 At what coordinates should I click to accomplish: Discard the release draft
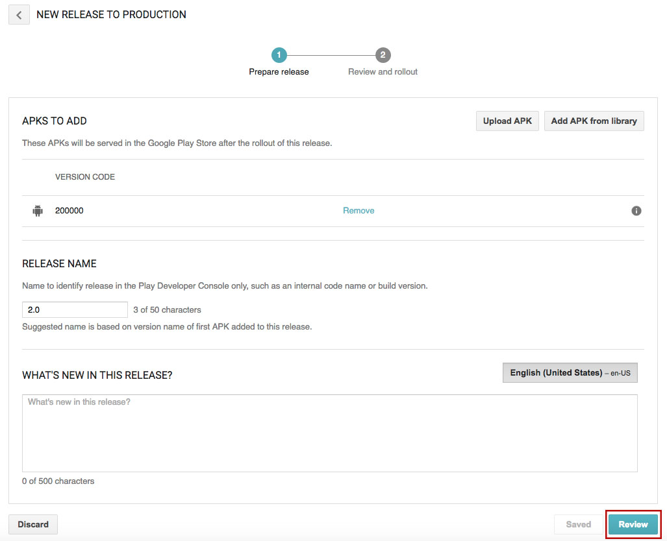tap(33, 524)
